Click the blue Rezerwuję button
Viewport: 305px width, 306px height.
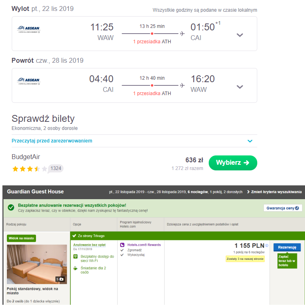pos(287,247)
